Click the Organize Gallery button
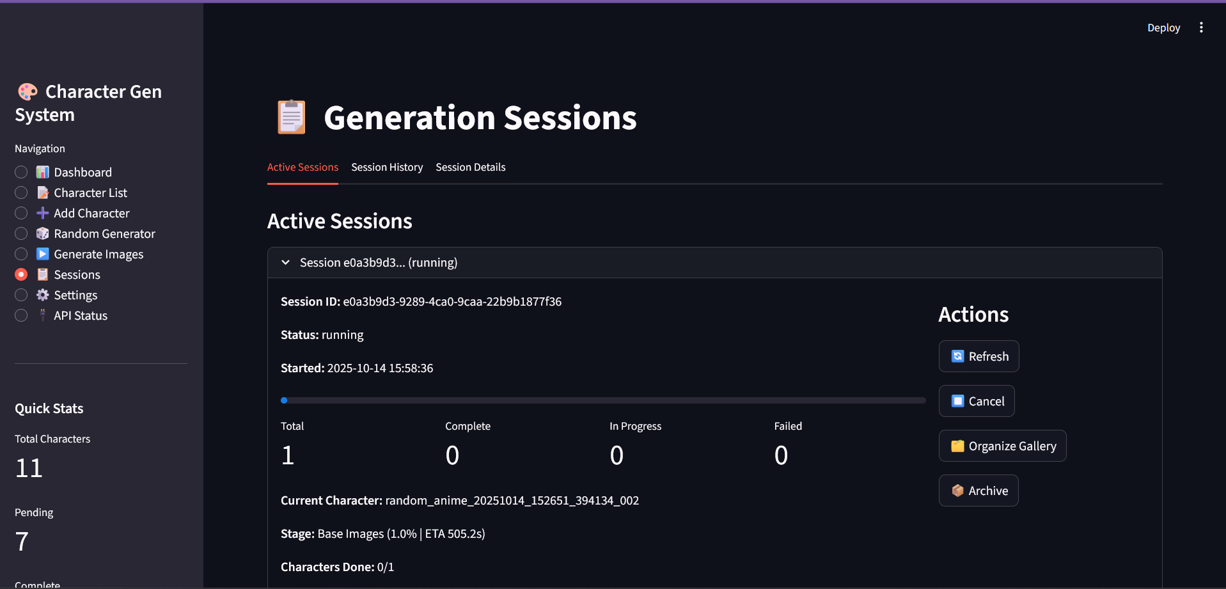1226x589 pixels. coord(1002,446)
